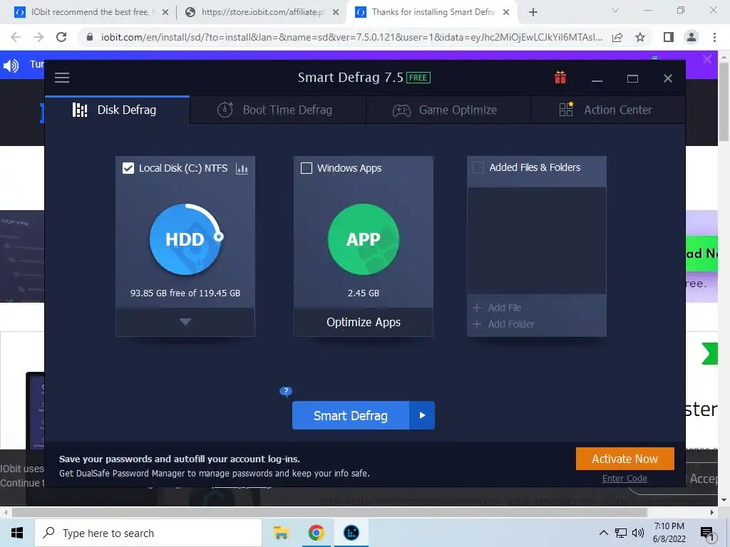730x547 pixels.
Task: Bookmark this page with the star icon
Action: (640, 37)
